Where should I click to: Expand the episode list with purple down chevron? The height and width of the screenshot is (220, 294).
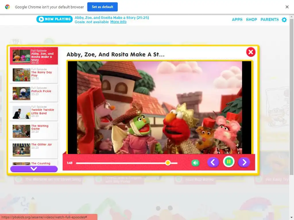click(x=34, y=169)
